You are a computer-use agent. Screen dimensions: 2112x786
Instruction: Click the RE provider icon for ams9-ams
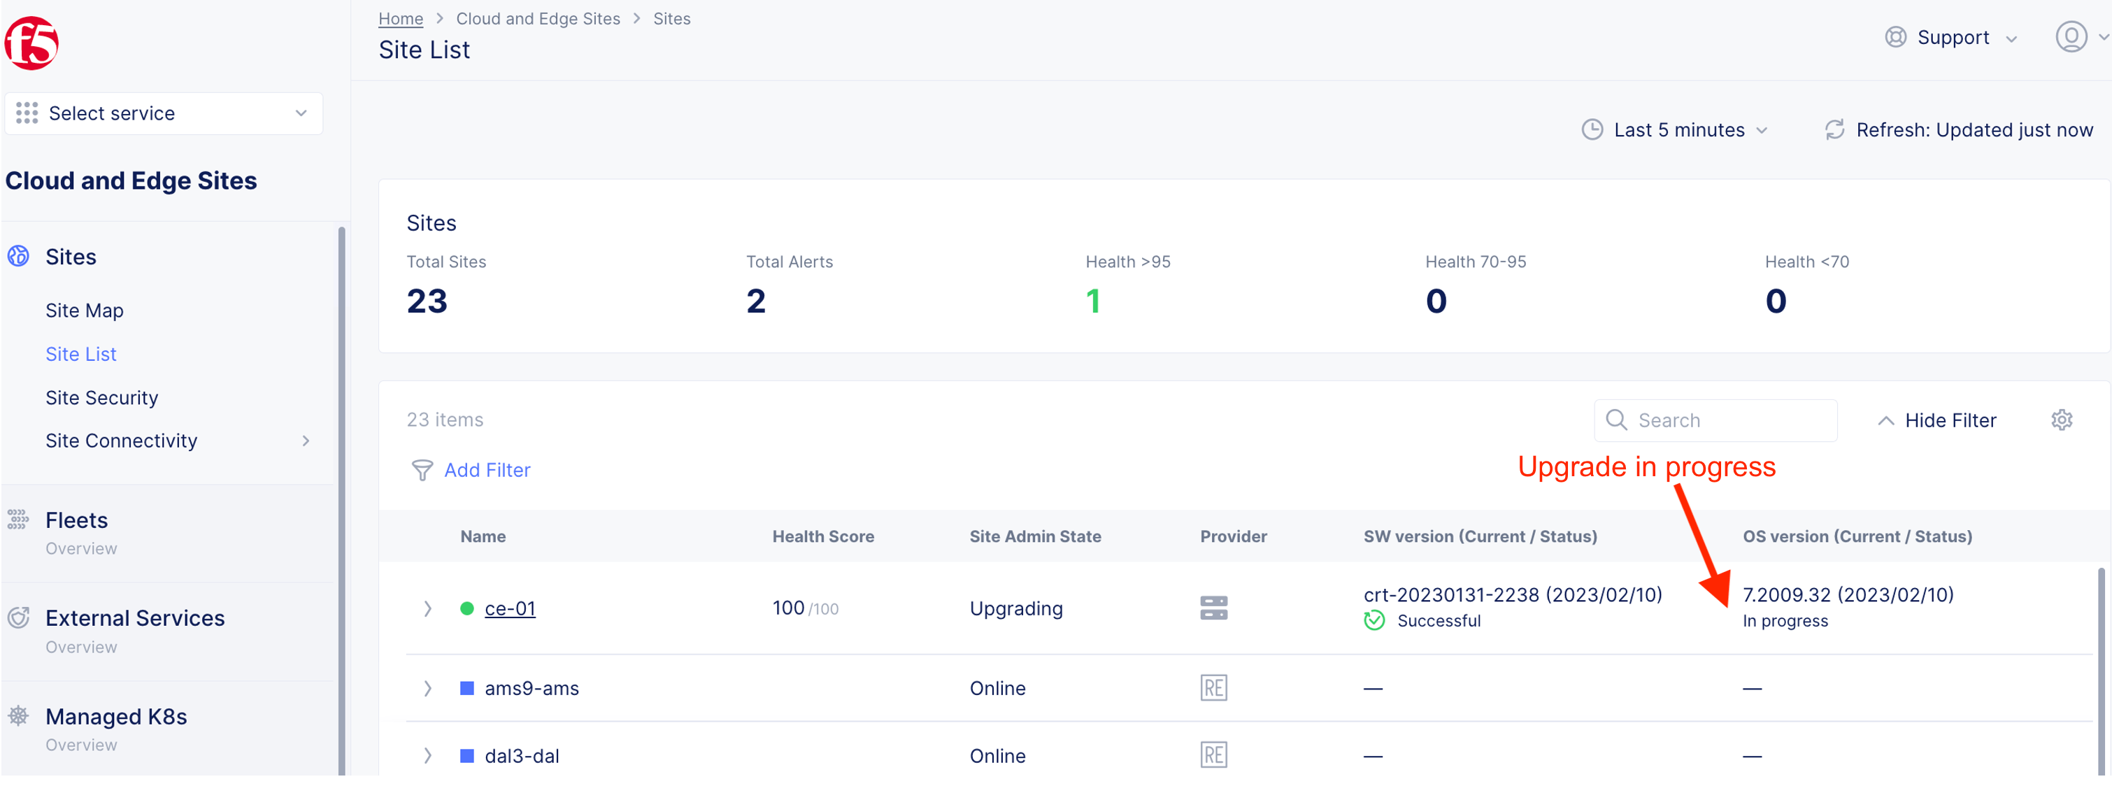coord(1213,687)
